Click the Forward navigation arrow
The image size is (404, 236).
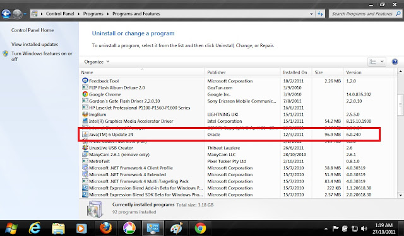pos(17,14)
